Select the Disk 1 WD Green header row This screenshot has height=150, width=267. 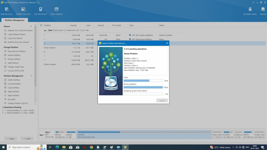(154, 30)
